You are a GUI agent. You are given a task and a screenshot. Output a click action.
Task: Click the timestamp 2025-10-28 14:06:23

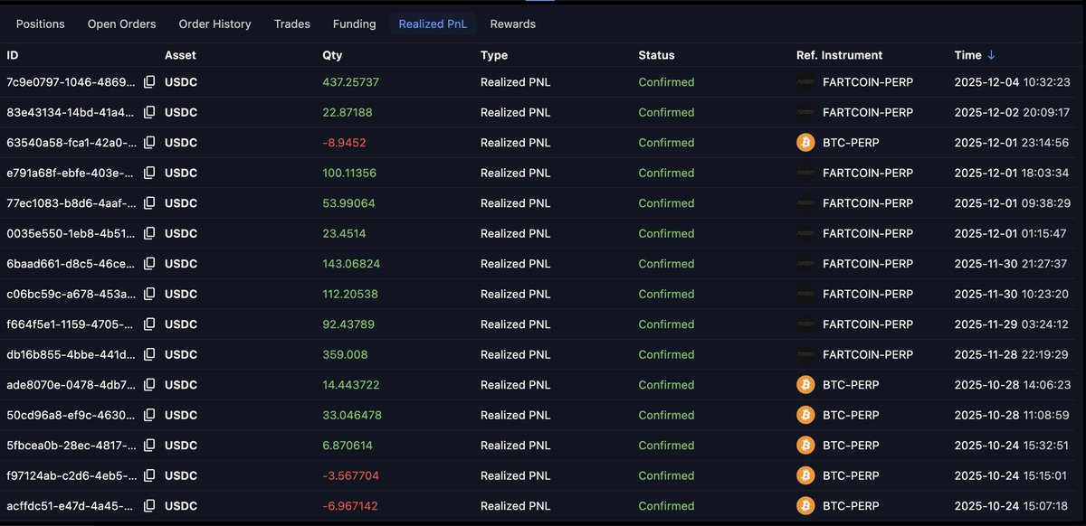pos(1013,385)
